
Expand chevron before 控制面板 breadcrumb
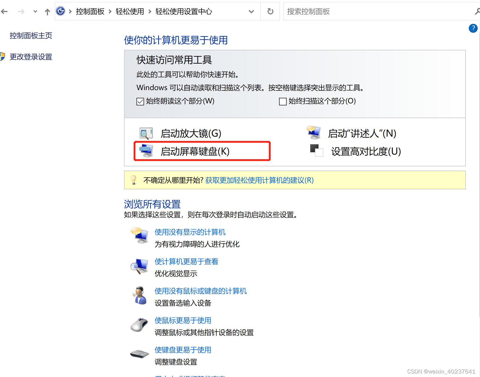point(70,11)
